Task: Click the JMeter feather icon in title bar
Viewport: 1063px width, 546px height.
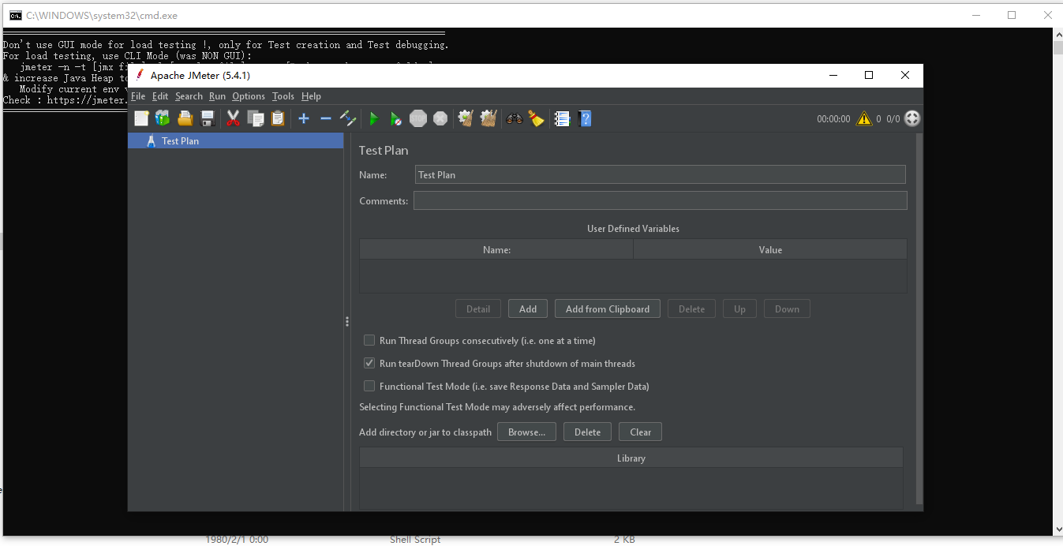Action: click(x=140, y=75)
